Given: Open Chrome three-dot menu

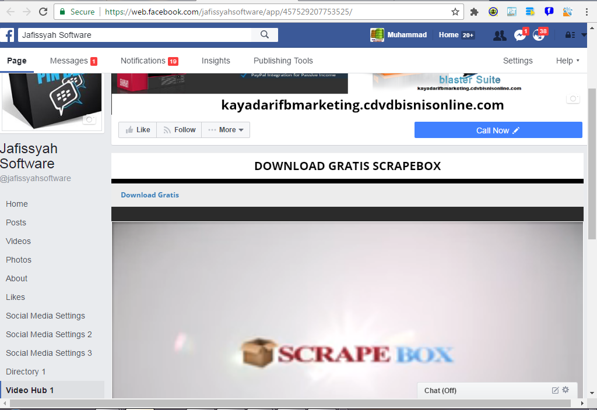Looking at the screenshot, I should point(587,12).
